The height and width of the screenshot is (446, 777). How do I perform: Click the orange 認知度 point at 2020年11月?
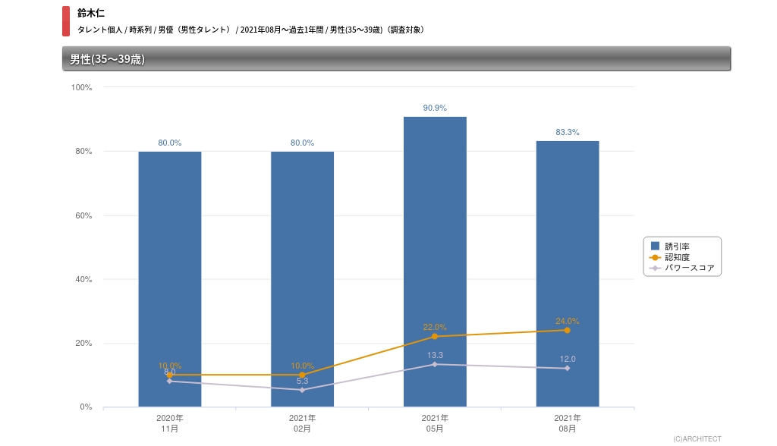pyautogui.click(x=169, y=375)
